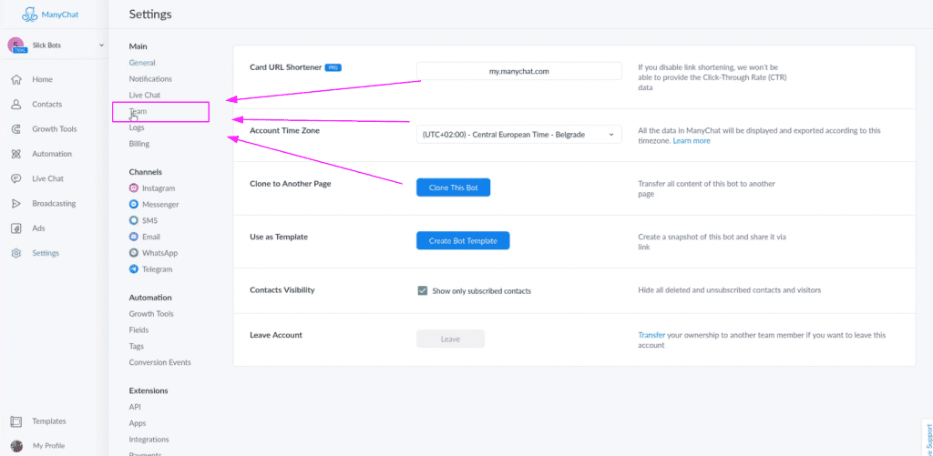Open Apps under Extensions
The width and height of the screenshot is (933, 456).
[138, 423]
